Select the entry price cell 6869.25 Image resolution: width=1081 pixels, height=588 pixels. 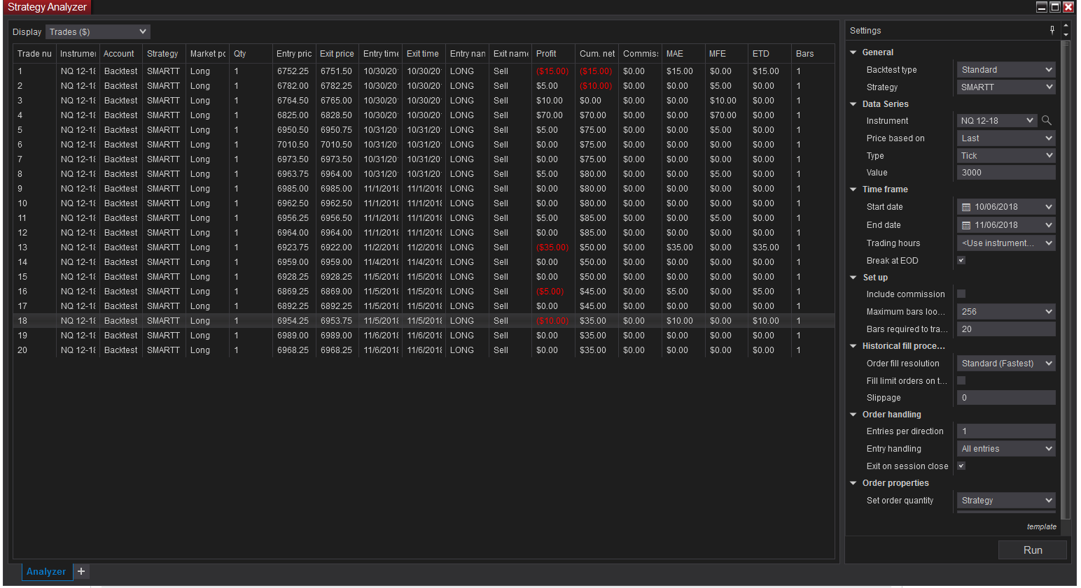pyautogui.click(x=293, y=292)
